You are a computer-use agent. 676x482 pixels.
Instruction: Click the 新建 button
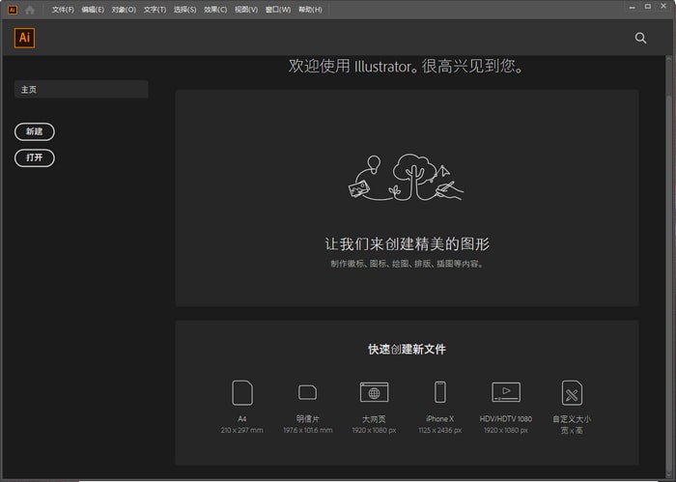[x=35, y=131]
